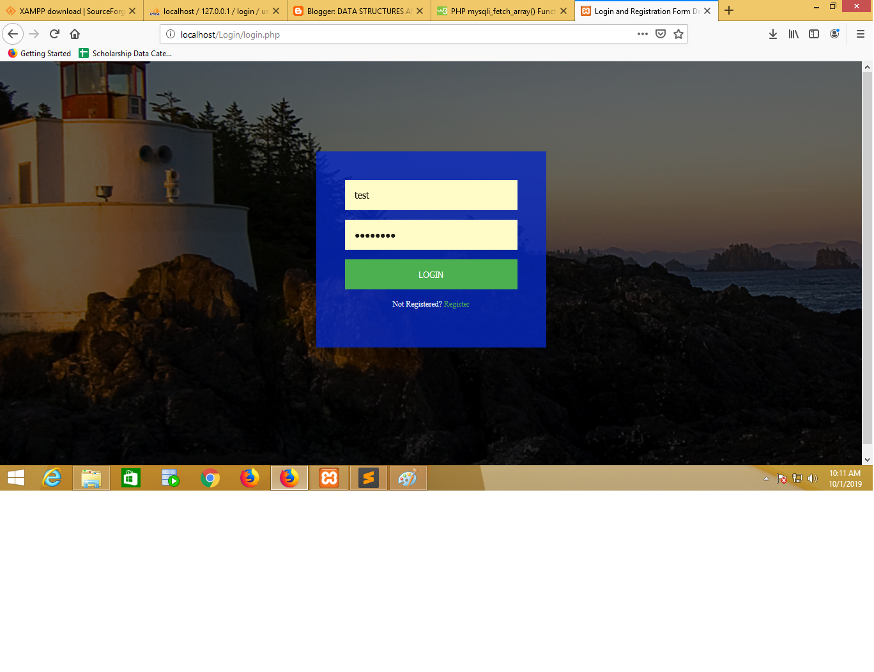Open Paint from the taskbar
This screenshot has width=874, height=672.
tap(408, 477)
